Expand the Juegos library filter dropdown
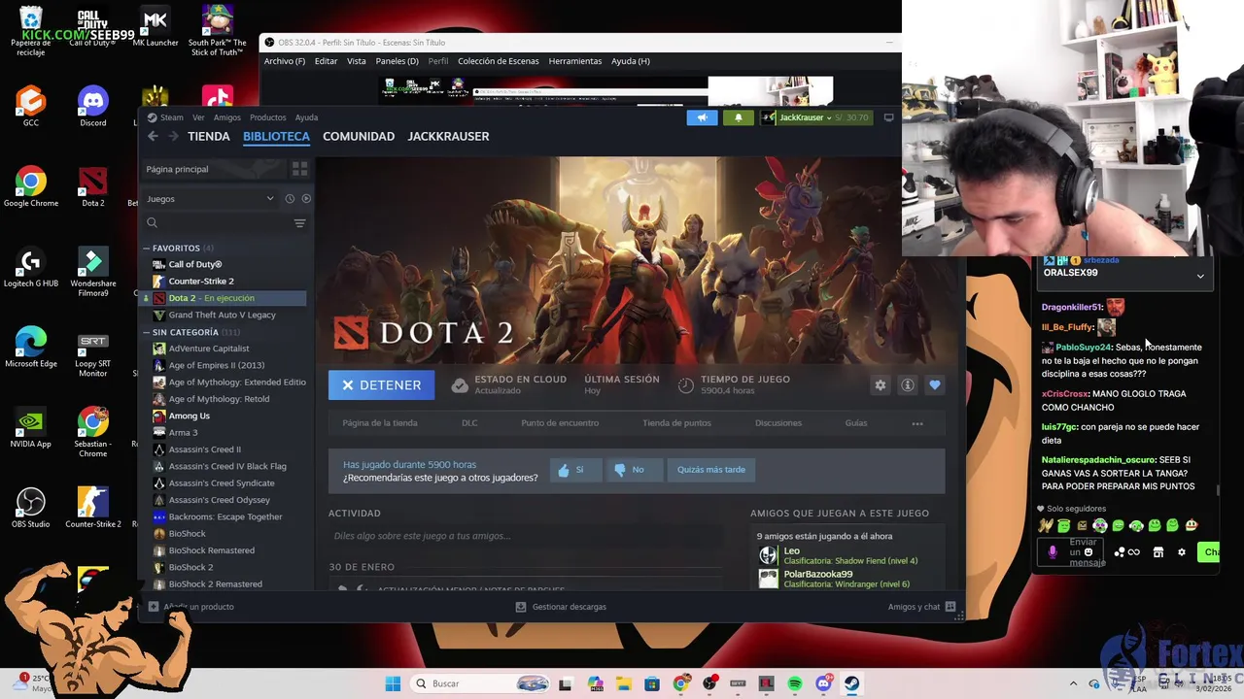Viewport: 1244px width, 699px height. [210, 199]
